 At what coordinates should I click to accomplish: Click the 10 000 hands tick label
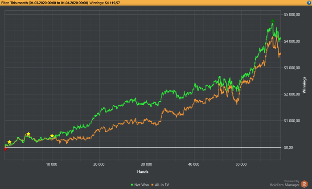[x=52, y=164]
